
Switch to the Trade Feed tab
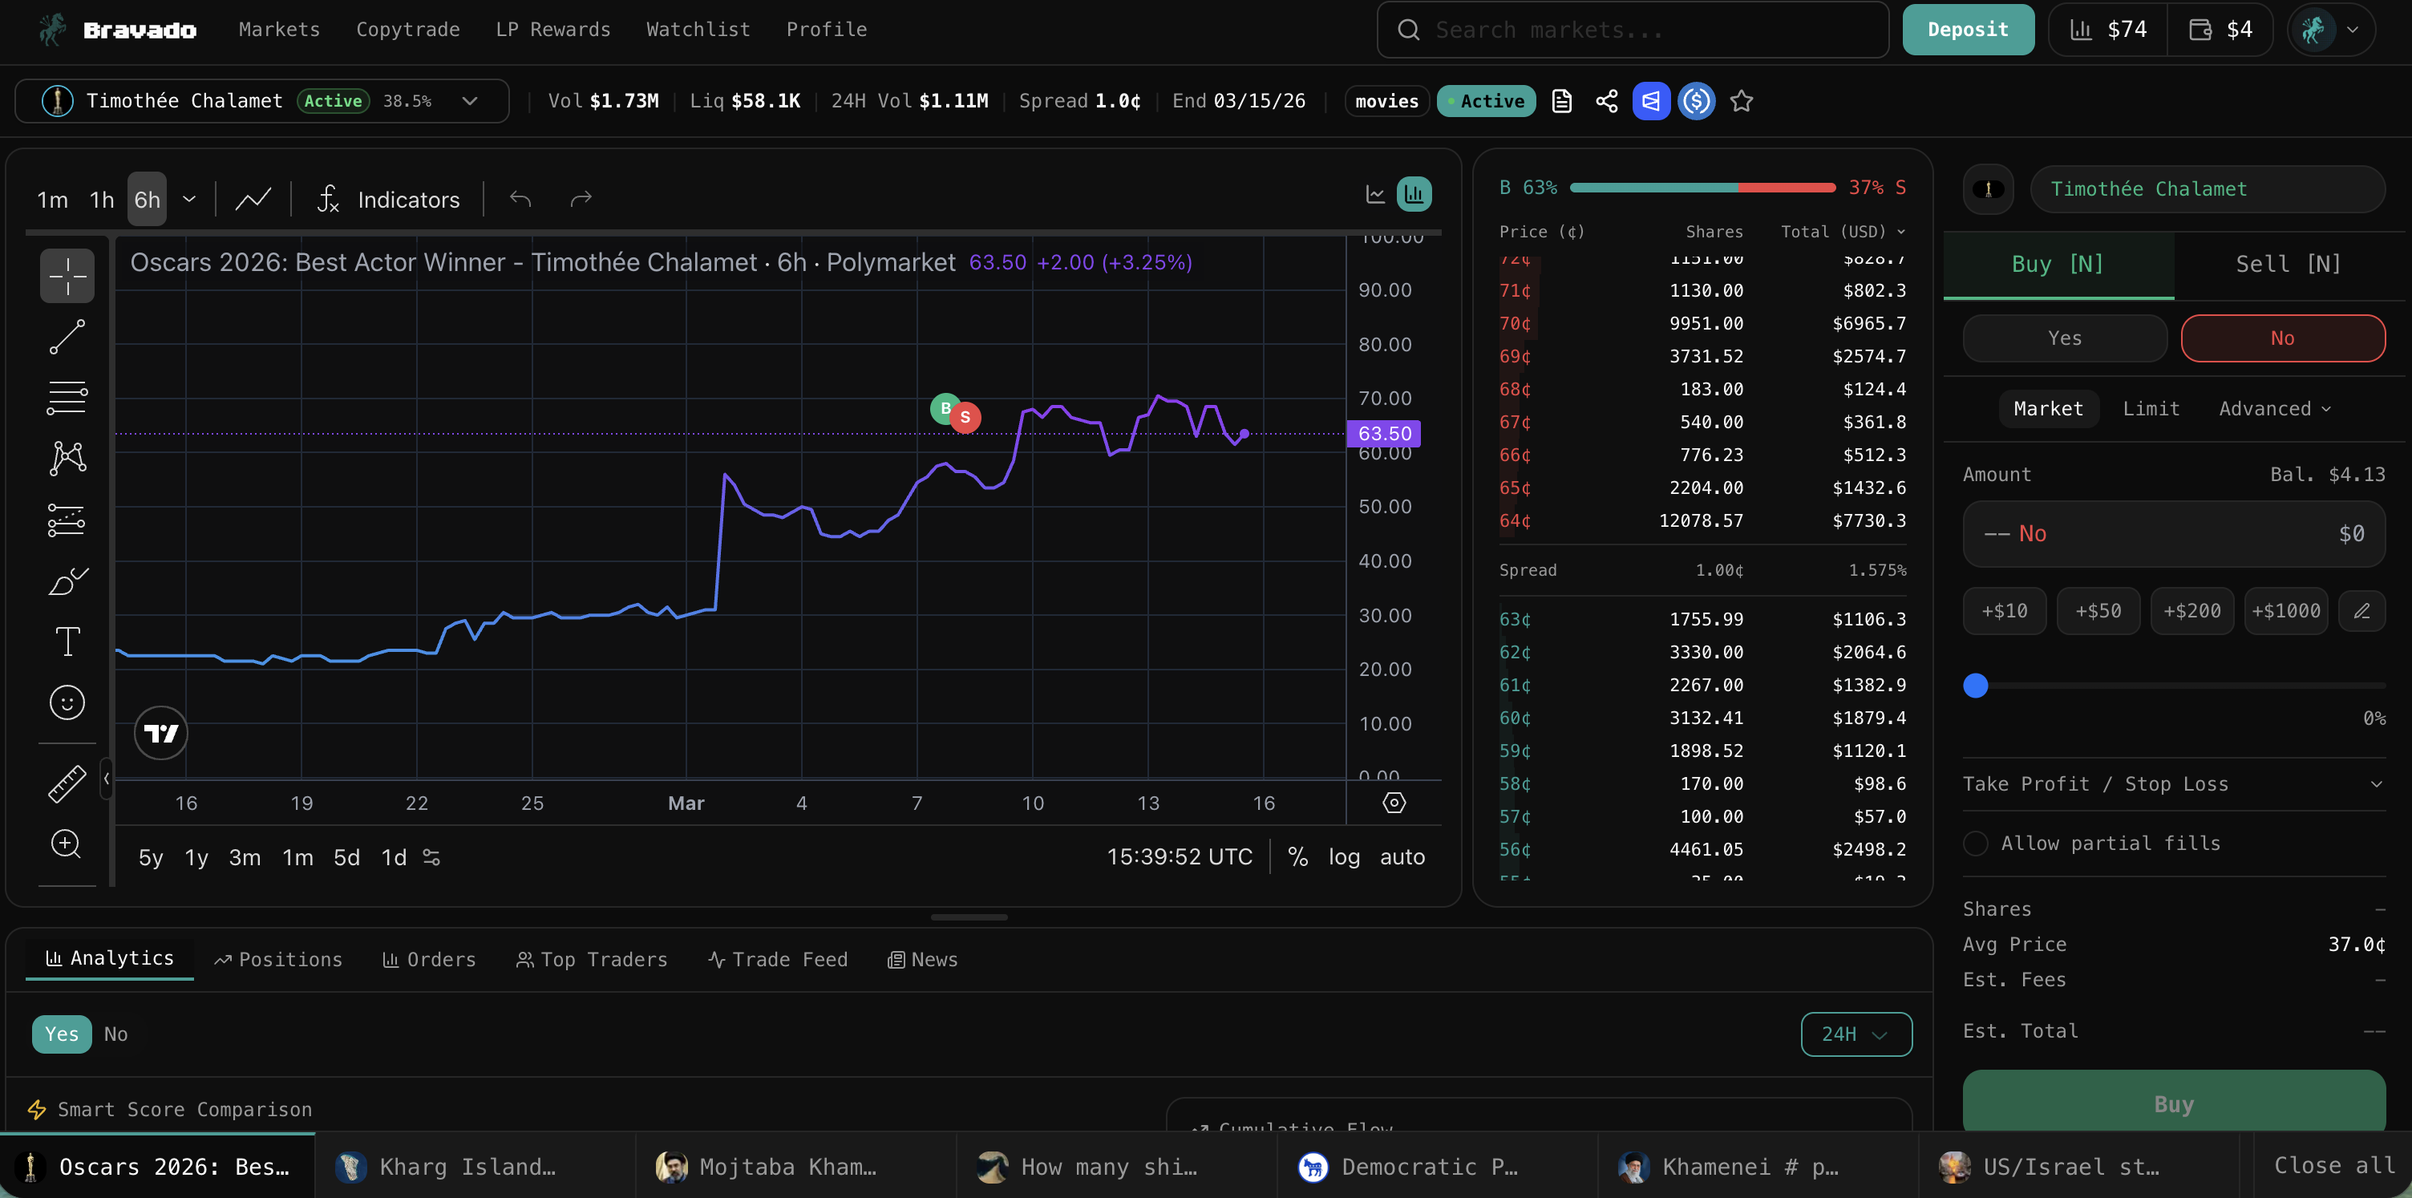778,959
